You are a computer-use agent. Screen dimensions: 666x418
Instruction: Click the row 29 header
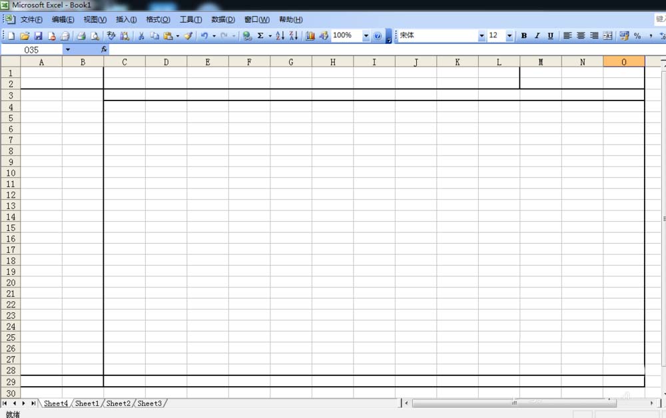tap(11, 381)
